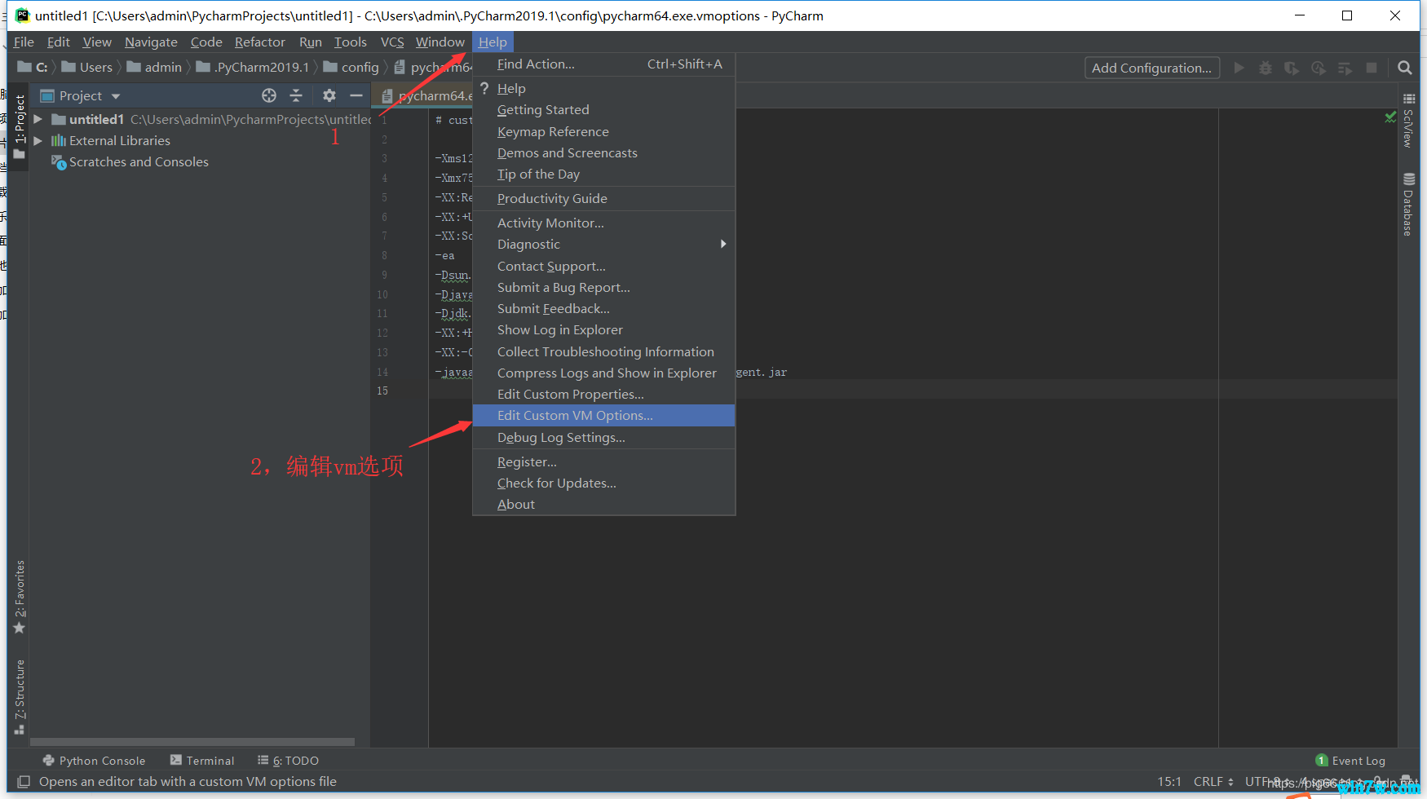Open the Code menu

[x=206, y=42]
